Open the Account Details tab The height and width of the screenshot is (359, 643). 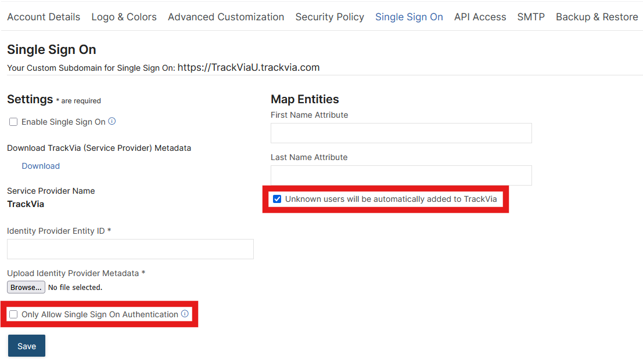(x=44, y=17)
